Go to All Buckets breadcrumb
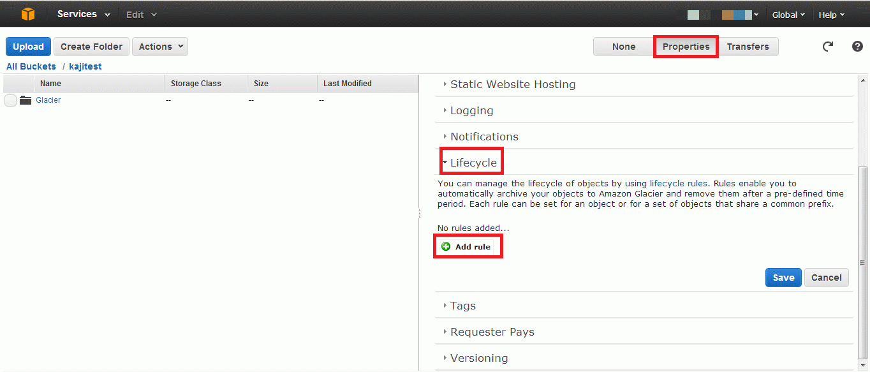 click(x=31, y=66)
